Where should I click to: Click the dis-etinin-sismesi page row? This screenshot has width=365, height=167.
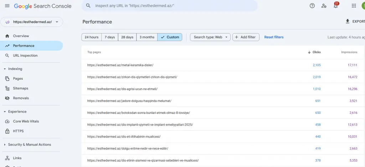(x=223, y=161)
